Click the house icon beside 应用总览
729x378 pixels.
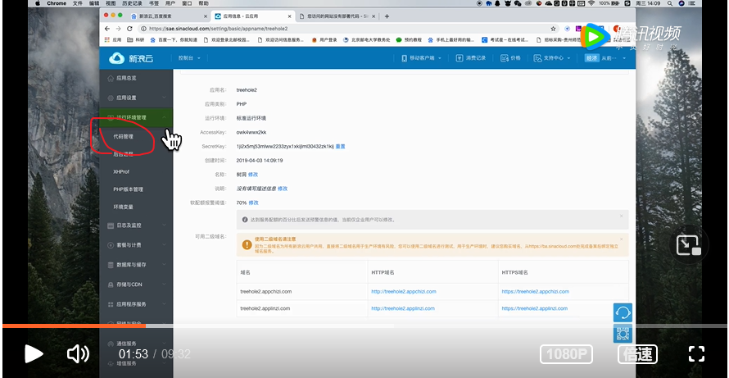click(111, 78)
